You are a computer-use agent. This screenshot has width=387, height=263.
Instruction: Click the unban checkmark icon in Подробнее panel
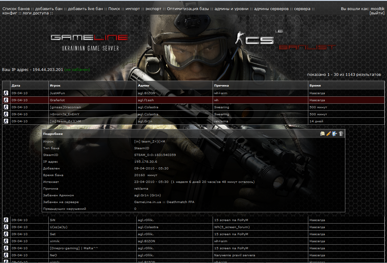coord(335,134)
